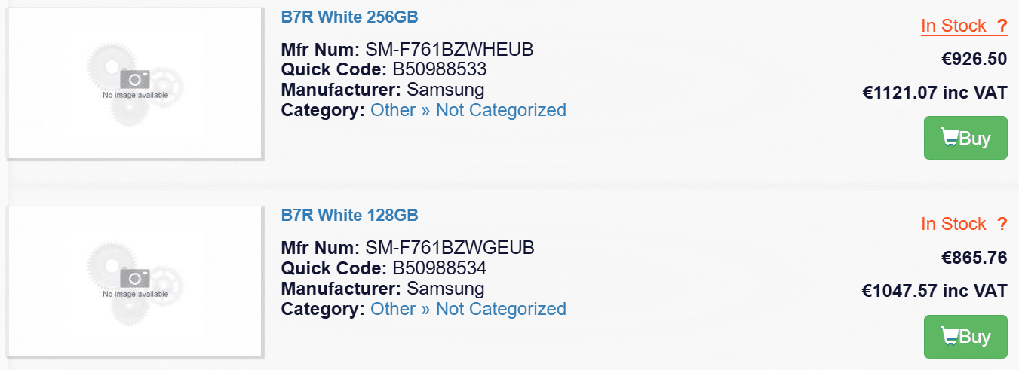Click In Stock status for the 256GB model

point(953,26)
